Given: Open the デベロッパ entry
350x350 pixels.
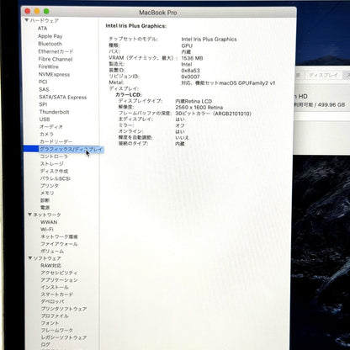Looking at the screenshot, I should pyautogui.click(x=52, y=301).
